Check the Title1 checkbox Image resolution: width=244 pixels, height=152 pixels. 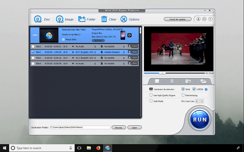click(33, 47)
